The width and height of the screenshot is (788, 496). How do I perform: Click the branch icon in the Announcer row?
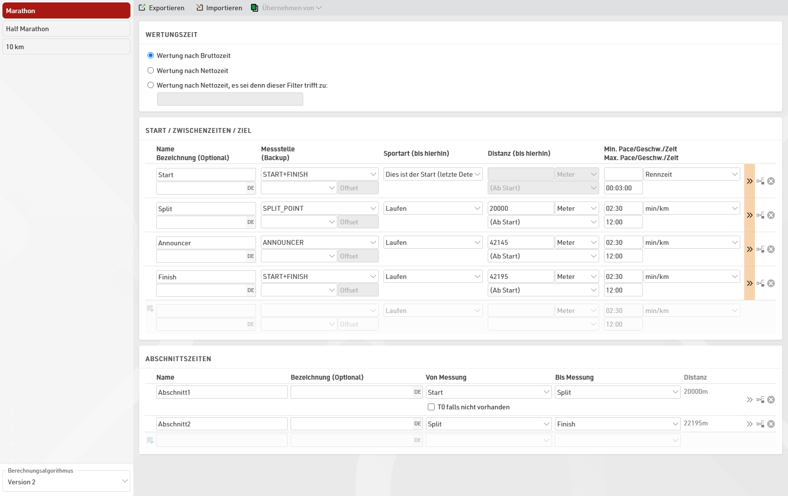pos(760,249)
